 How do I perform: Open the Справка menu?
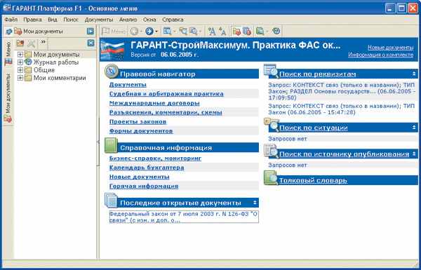coord(173,20)
